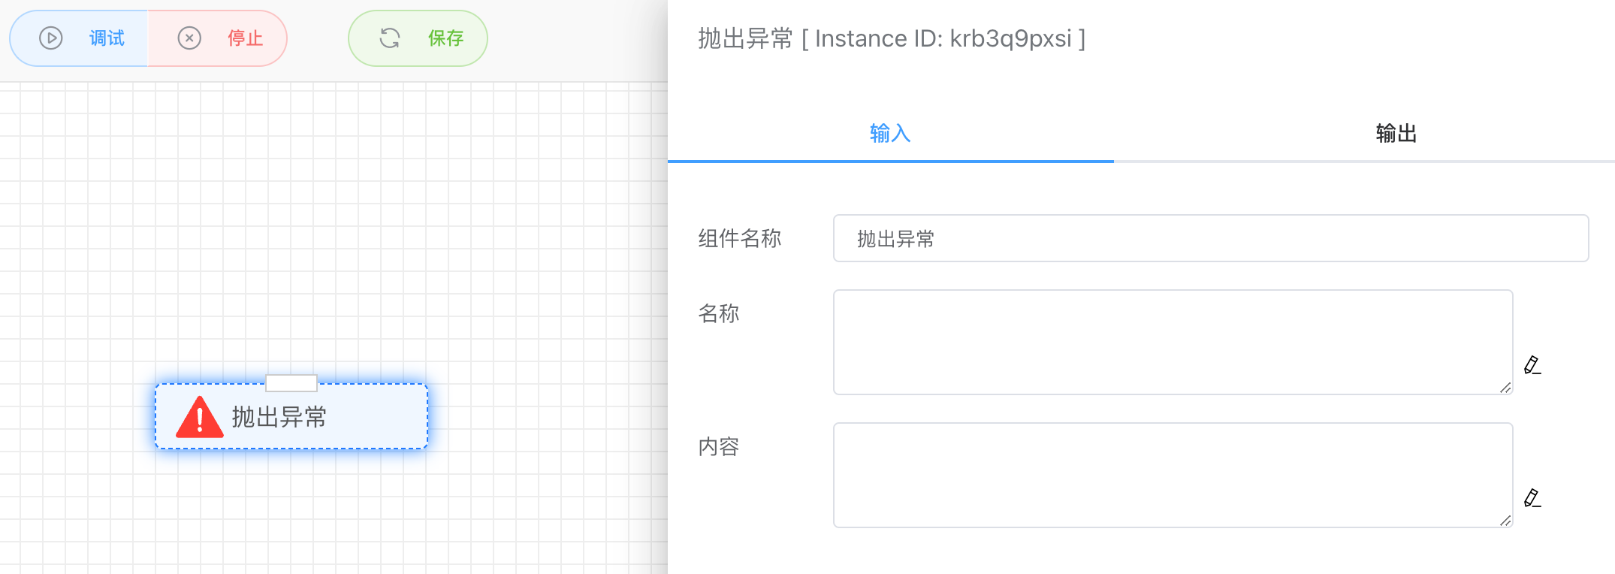
Task: Click the resize handle of 内容 textarea
Action: (1505, 521)
